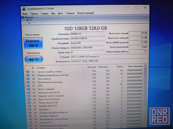Click the Хорошо 100 % health status button
173x129 pixels.
pyautogui.click(x=33, y=43)
